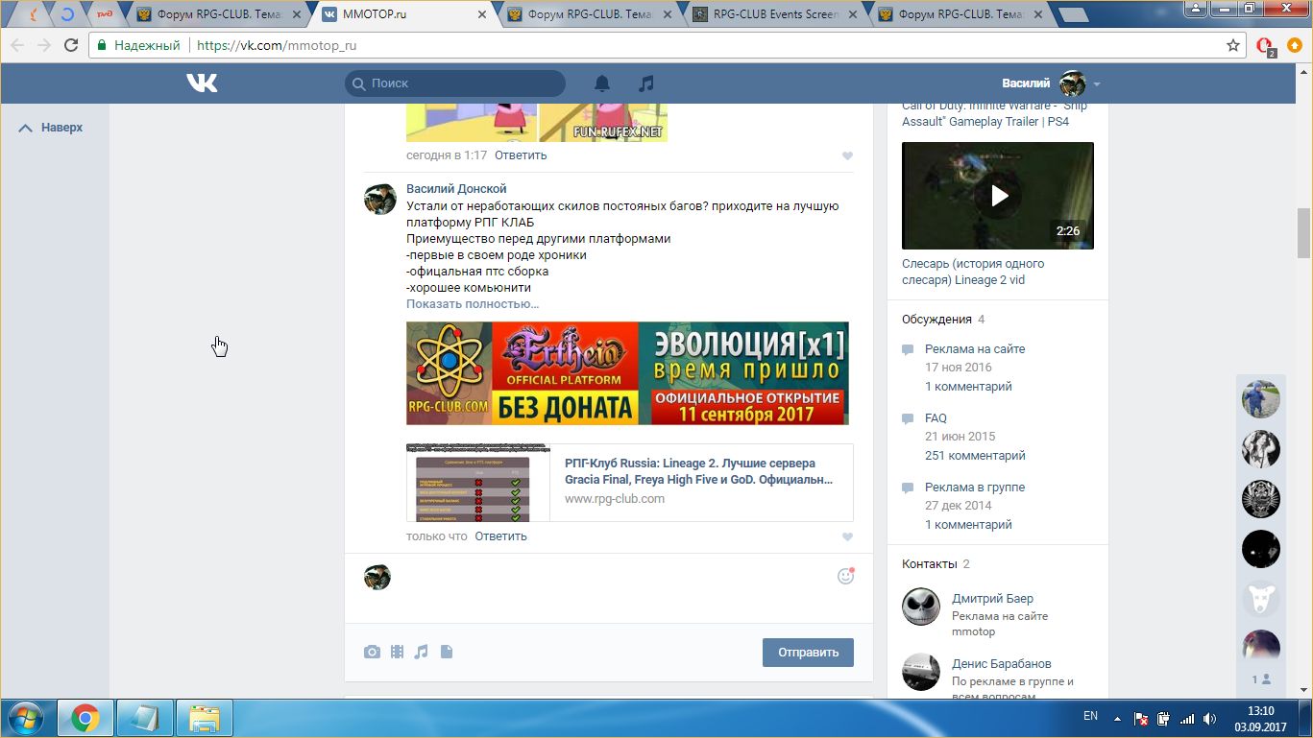
Task: Open the notifications bell
Action: coord(602,83)
